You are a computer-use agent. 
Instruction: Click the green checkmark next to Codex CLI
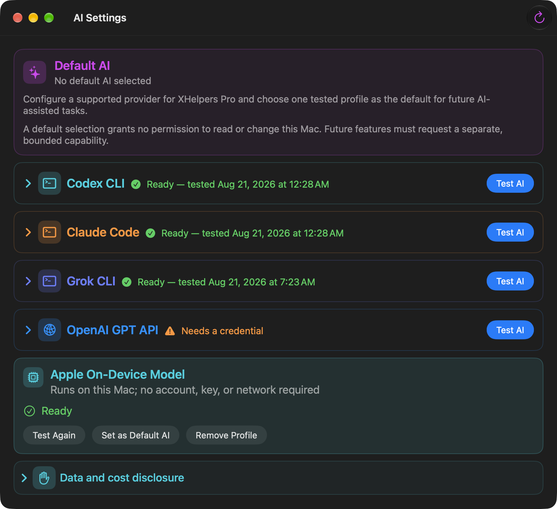point(136,184)
